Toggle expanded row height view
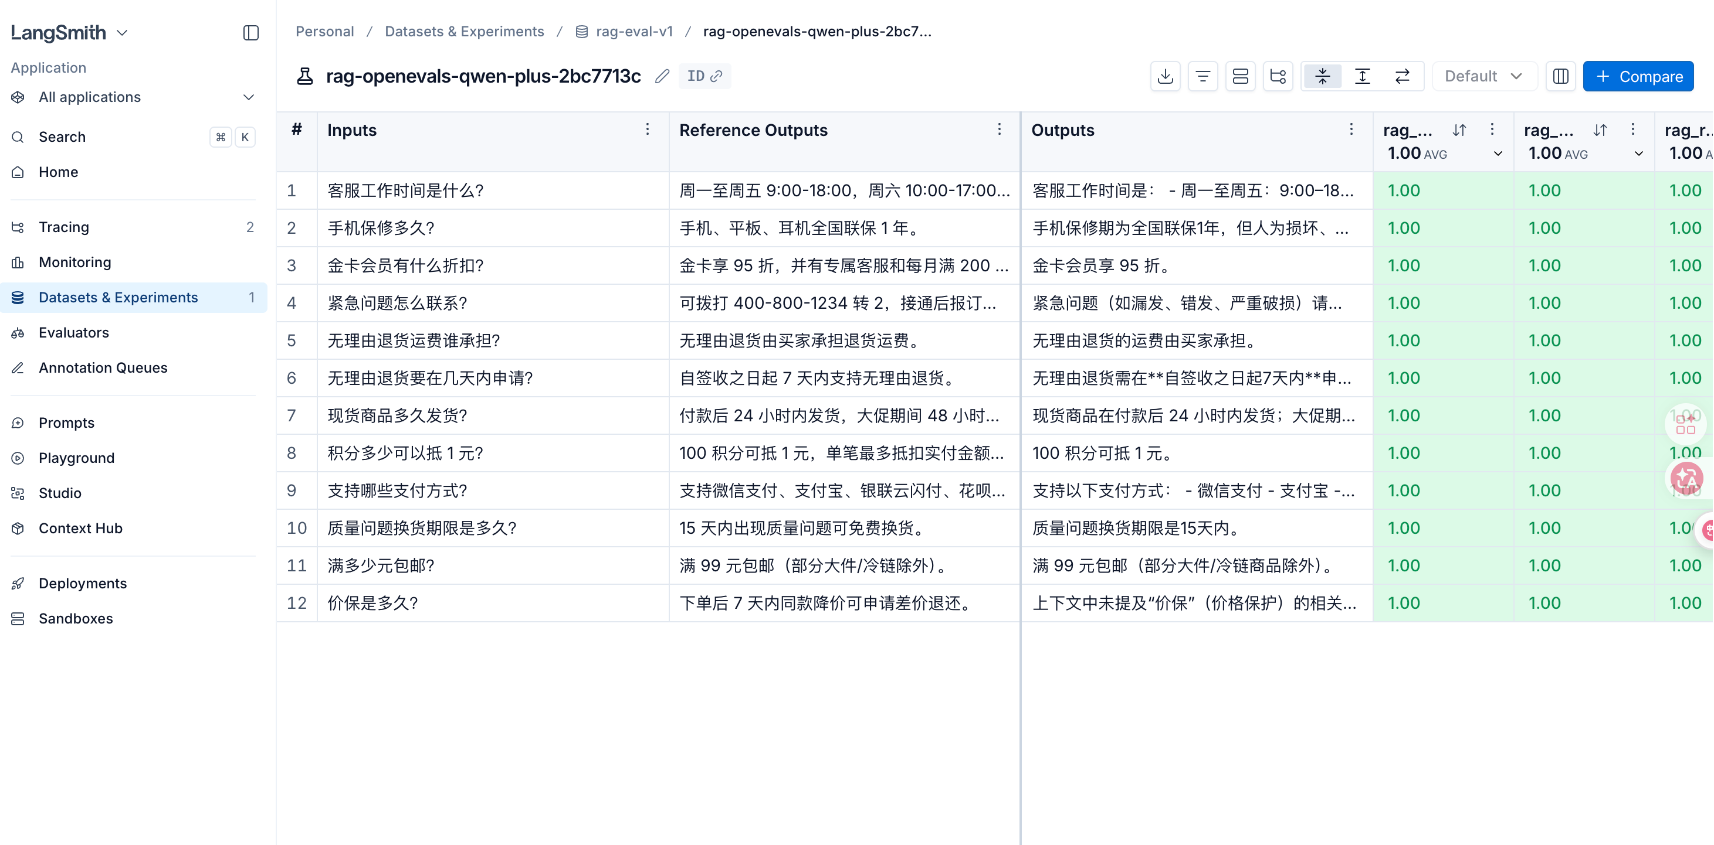The width and height of the screenshot is (1714, 845). [x=1362, y=76]
